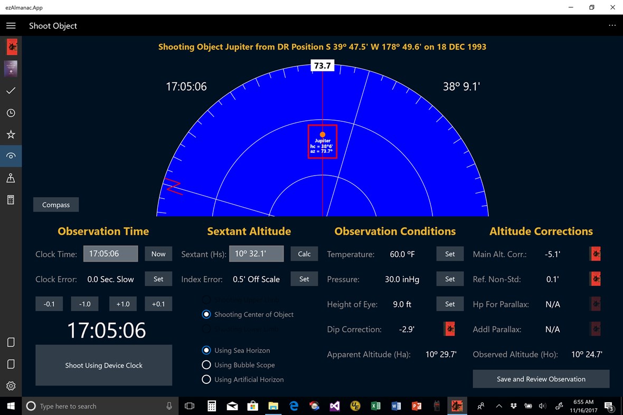Open the Windows Start menu

coord(11,406)
